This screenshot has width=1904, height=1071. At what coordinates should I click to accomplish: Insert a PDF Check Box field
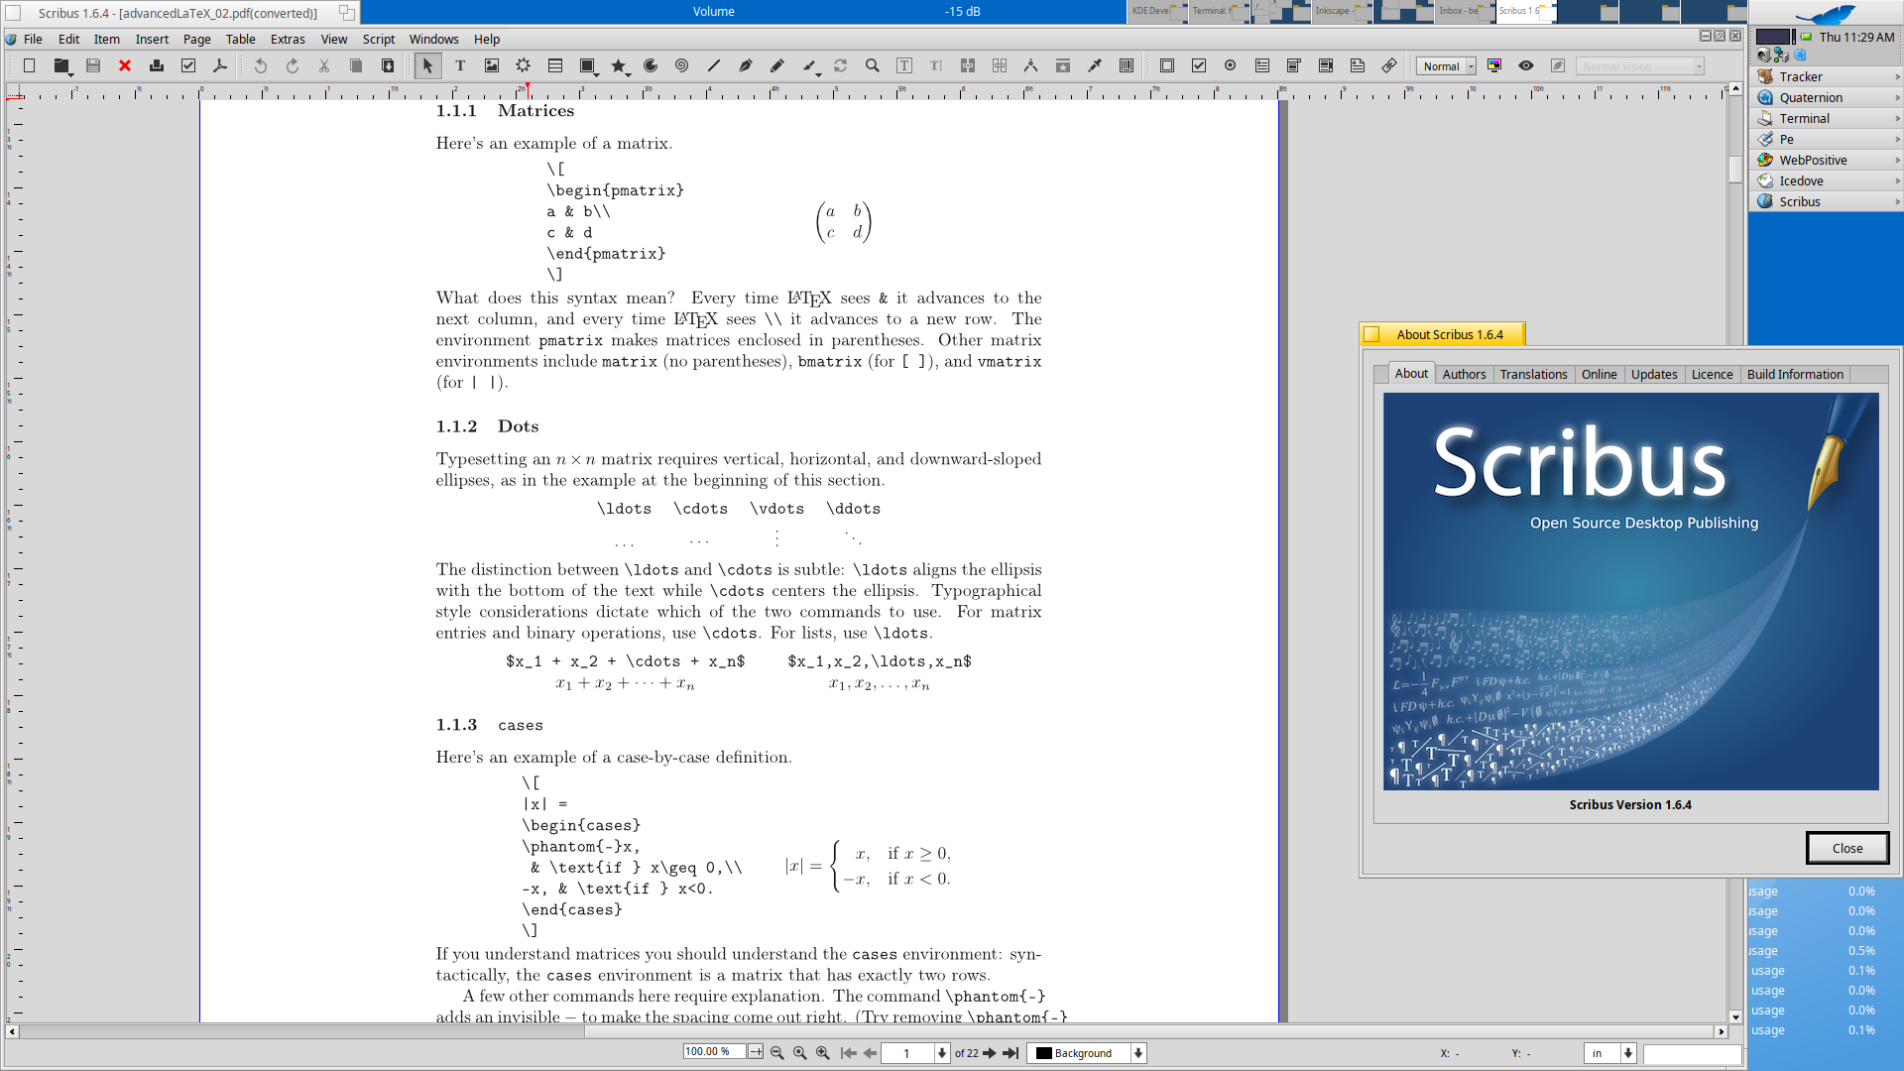click(x=1199, y=65)
